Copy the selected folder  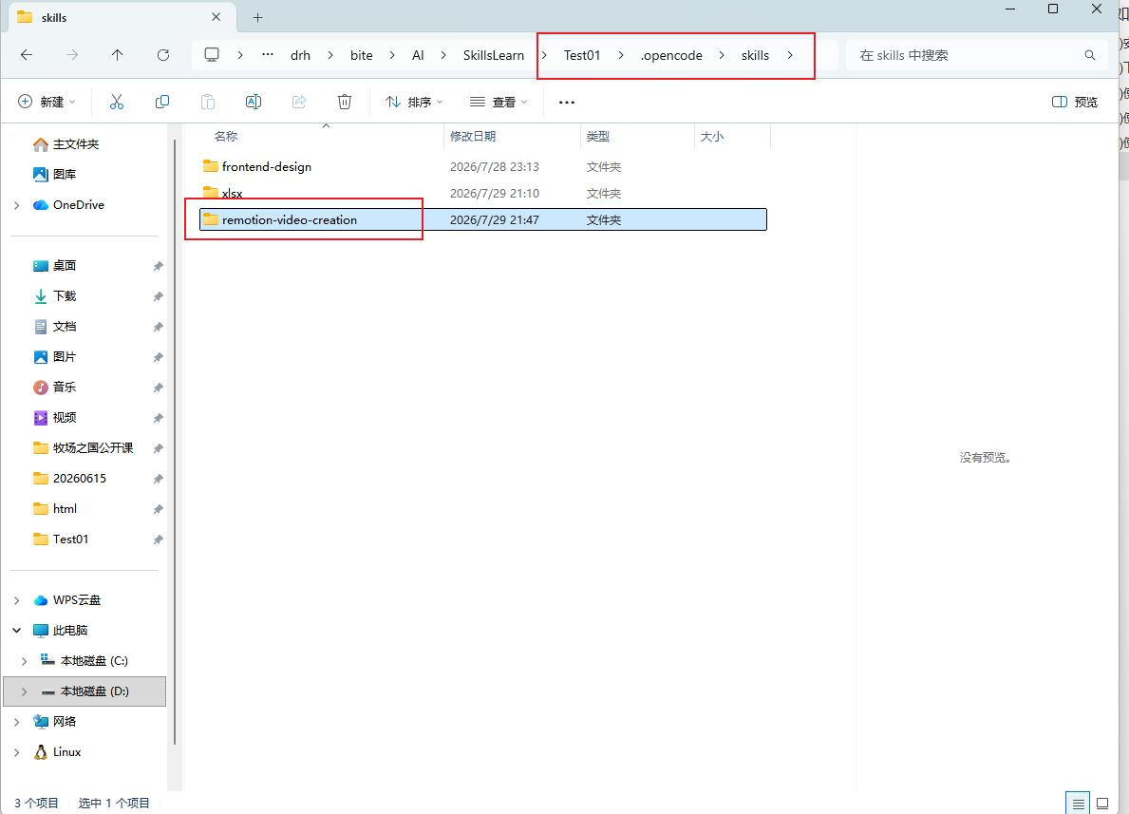(162, 102)
